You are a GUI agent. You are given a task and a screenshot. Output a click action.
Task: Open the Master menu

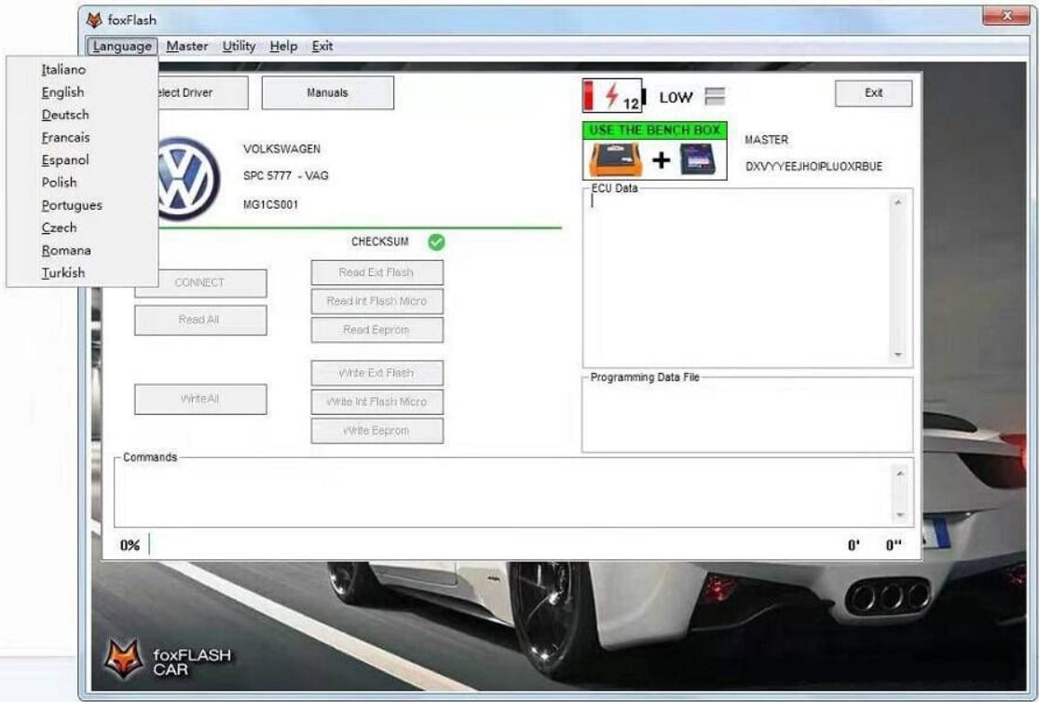coord(187,47)
